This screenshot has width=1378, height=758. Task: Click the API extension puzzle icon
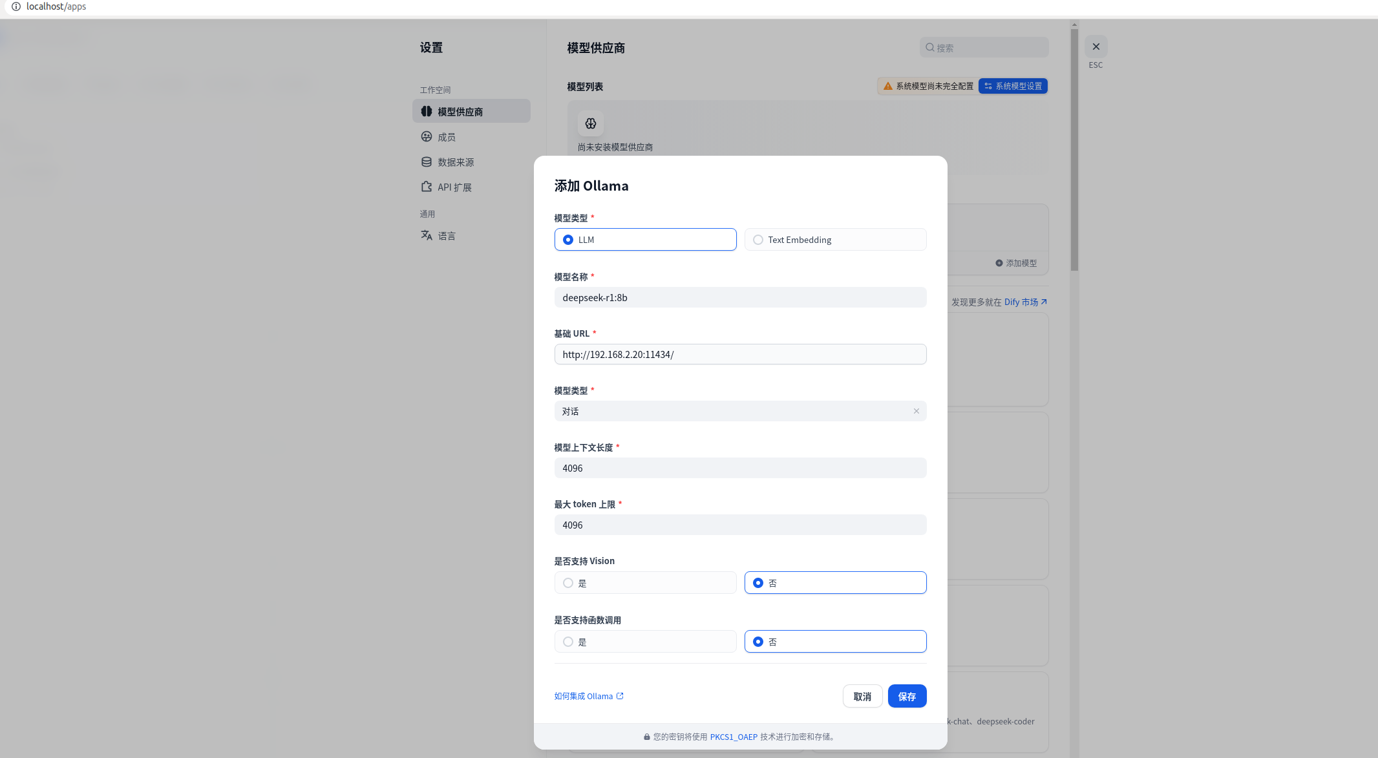coord(427,187)
